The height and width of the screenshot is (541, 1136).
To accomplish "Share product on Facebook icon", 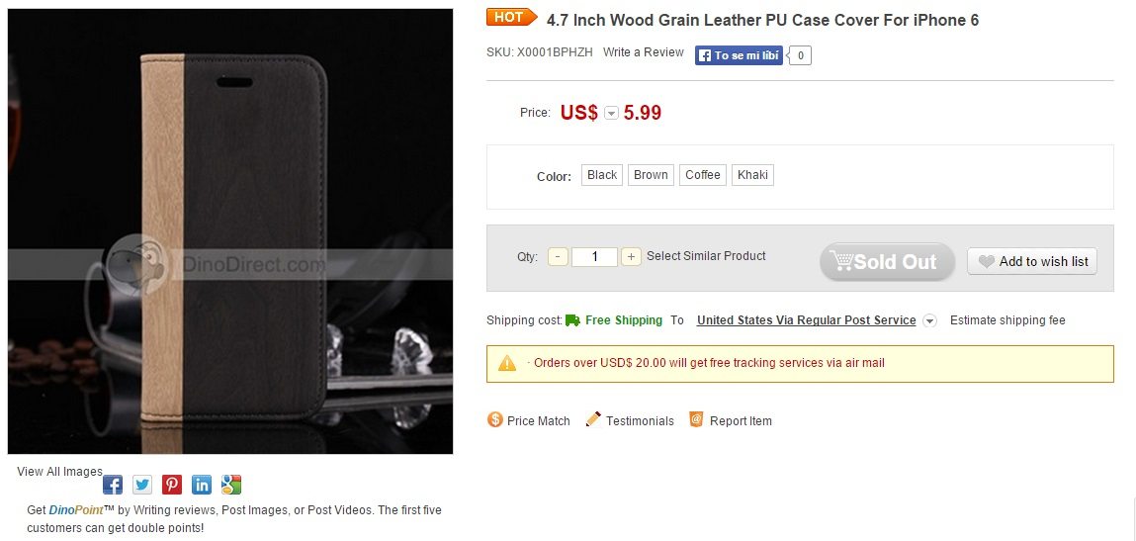I will pyautogui.click(x=113, y=485).
